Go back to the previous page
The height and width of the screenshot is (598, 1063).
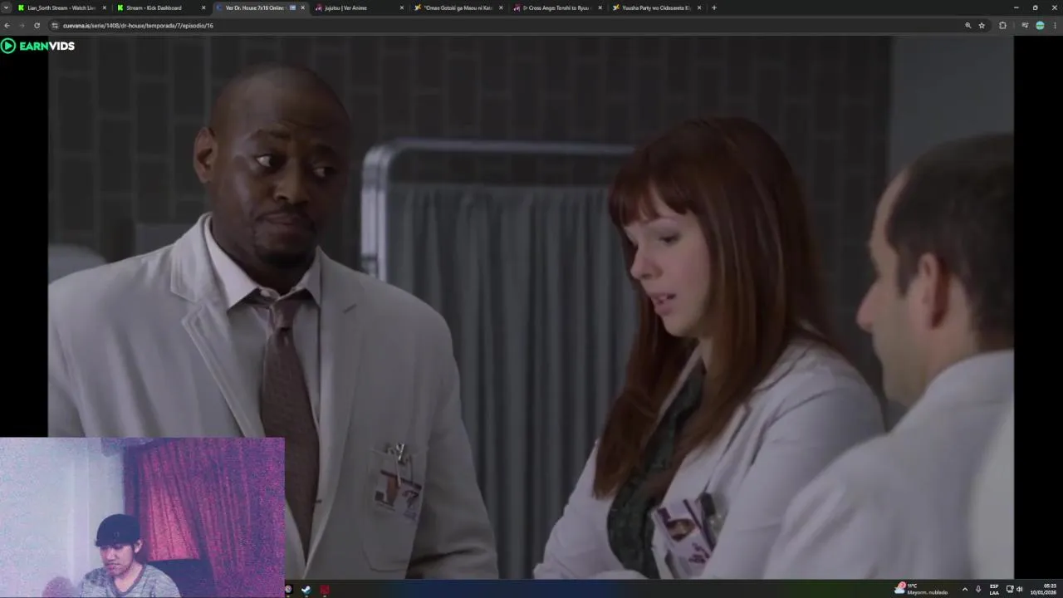coord(7,26)
